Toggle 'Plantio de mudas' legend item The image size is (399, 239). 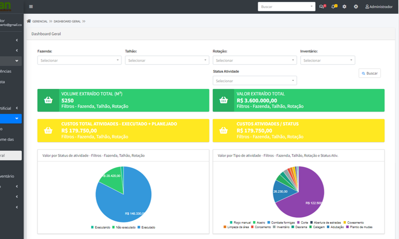(359, 227)
